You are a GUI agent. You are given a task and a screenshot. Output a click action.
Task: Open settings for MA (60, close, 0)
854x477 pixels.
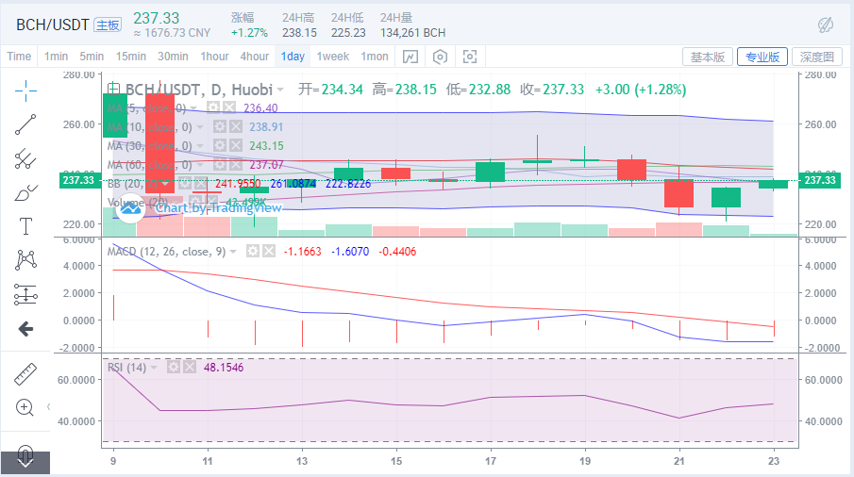tap(219, 165)
